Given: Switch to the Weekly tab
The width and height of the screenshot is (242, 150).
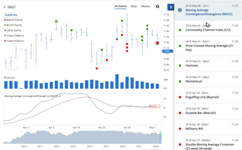Looking at the screenshot, I should [x=145, y=6].
